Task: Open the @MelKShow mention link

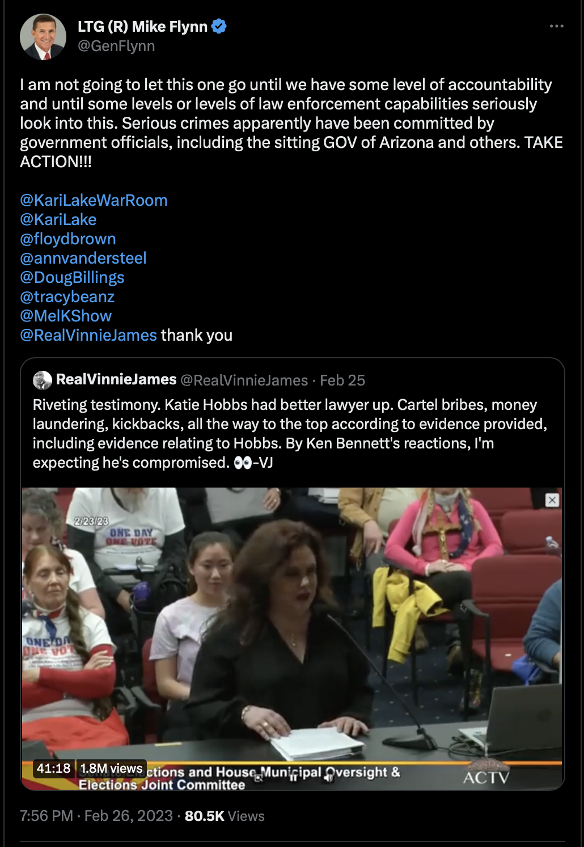Action: click(x=66, y=316)
